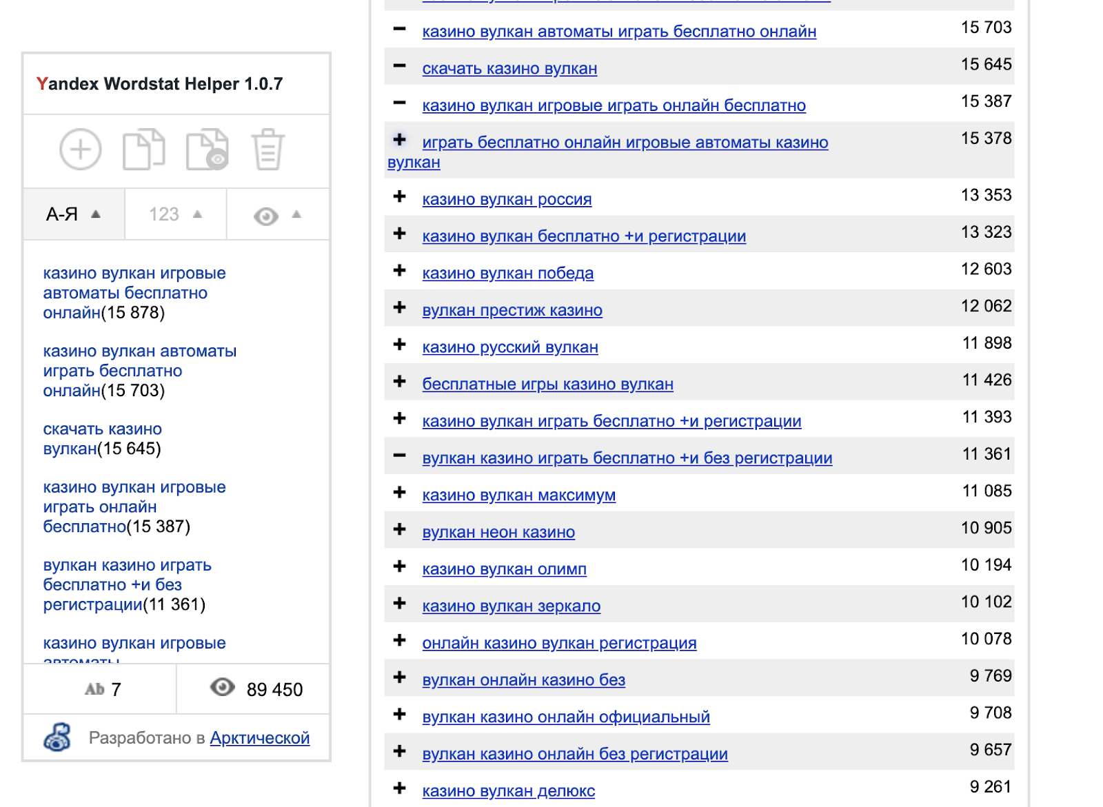
Task: Click the eye icon beside 89 450
Action: 223,687
